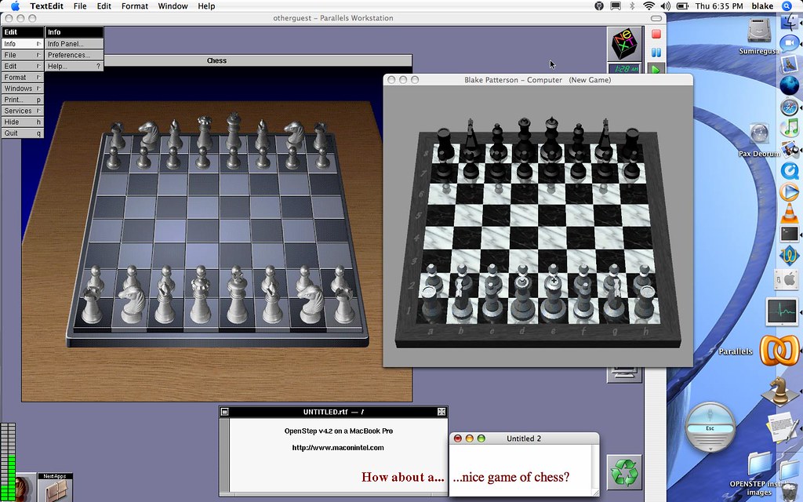Open the OpenStep recycler icon
This screenshot has height=502, width=803.
pyautogui.click(x=624, y=471)
